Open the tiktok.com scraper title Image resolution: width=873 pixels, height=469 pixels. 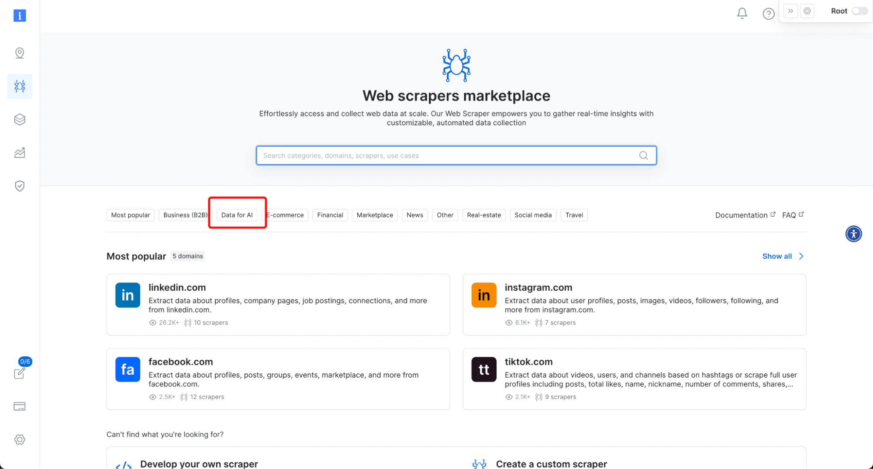(528, 362)
